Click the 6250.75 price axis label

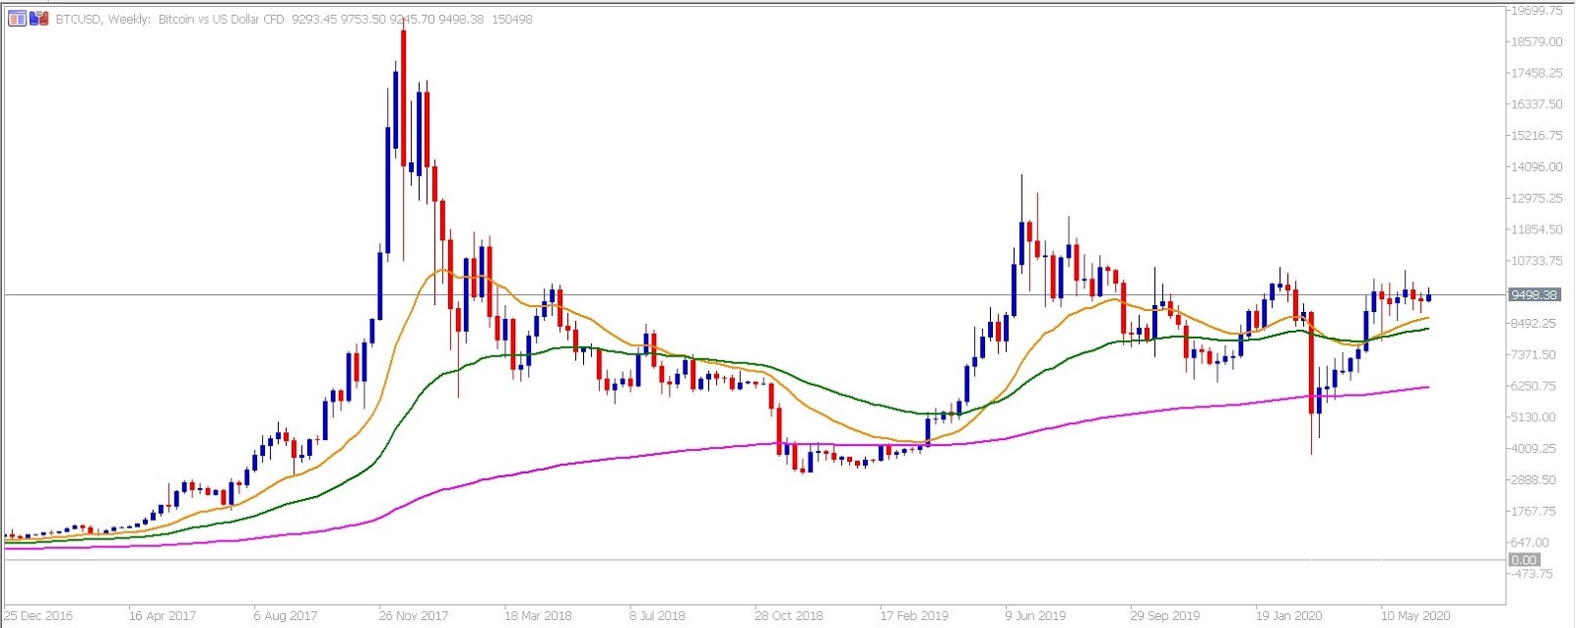(1536, 386)
